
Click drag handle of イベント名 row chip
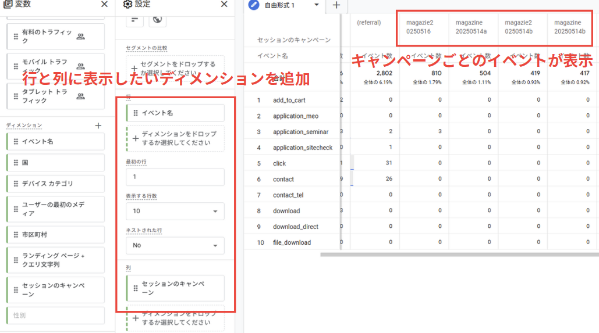coord(135,113)
